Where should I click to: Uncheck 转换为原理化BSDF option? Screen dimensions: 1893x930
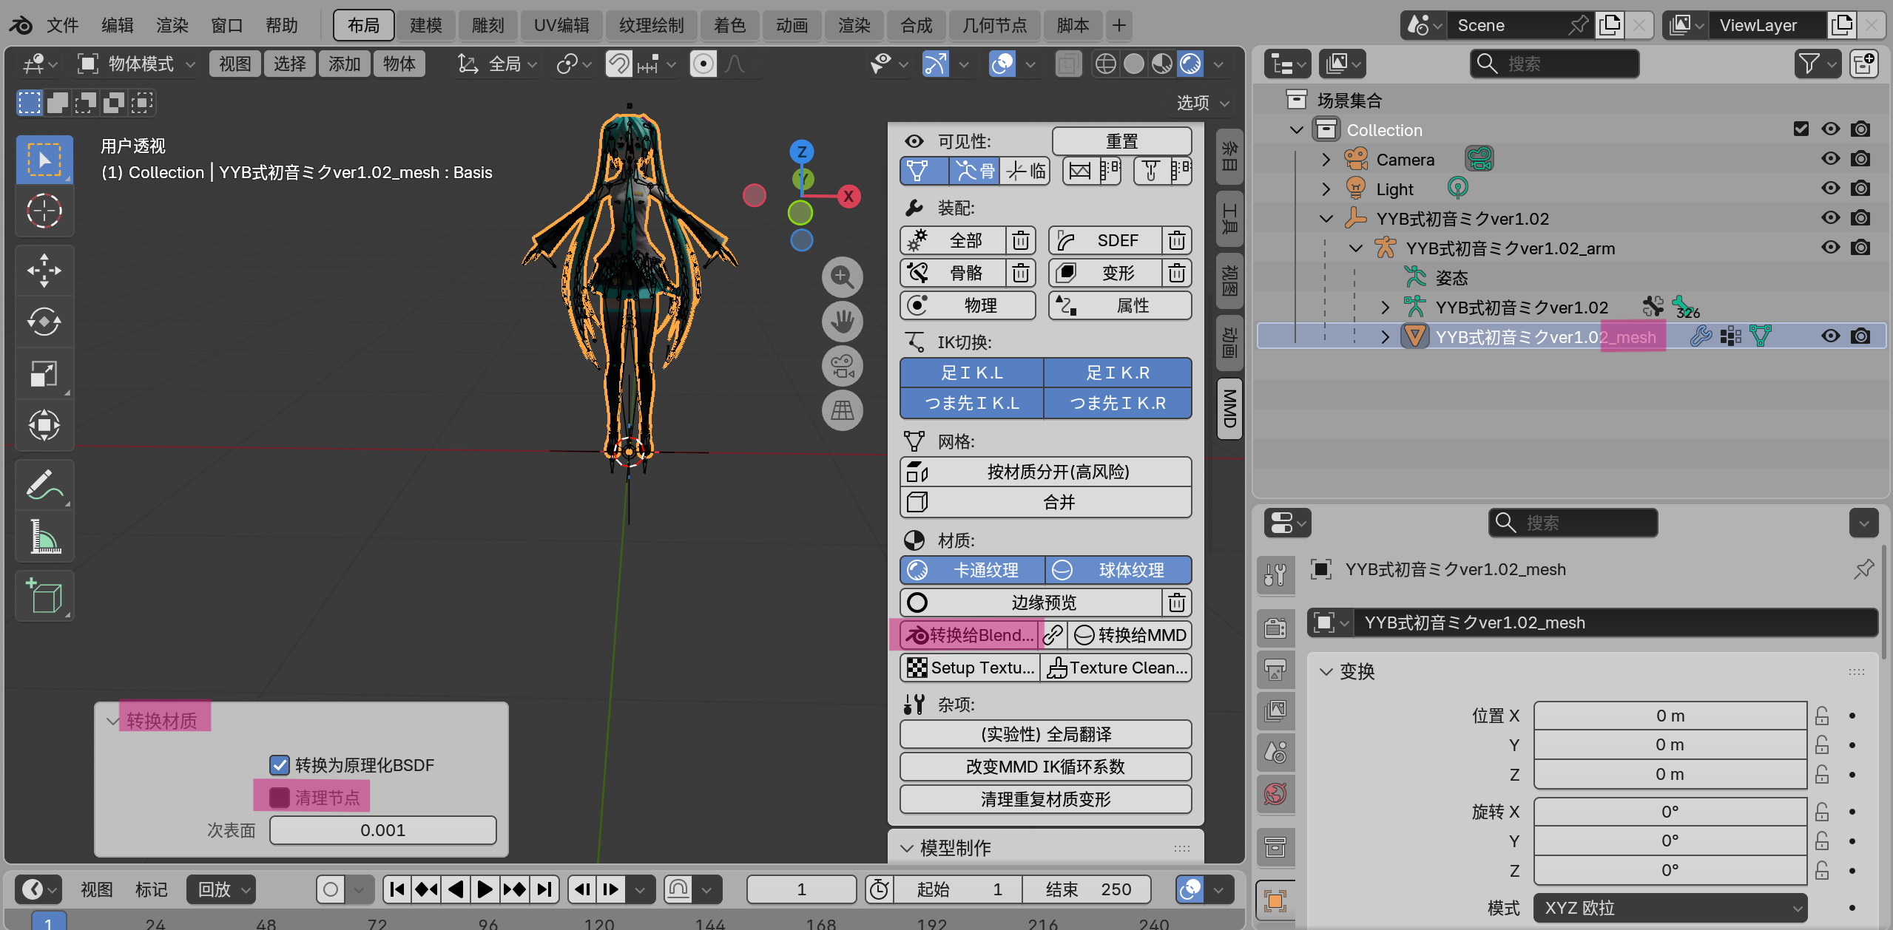[280, 765]
